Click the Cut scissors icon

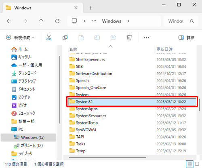click(x=49, y=38)
